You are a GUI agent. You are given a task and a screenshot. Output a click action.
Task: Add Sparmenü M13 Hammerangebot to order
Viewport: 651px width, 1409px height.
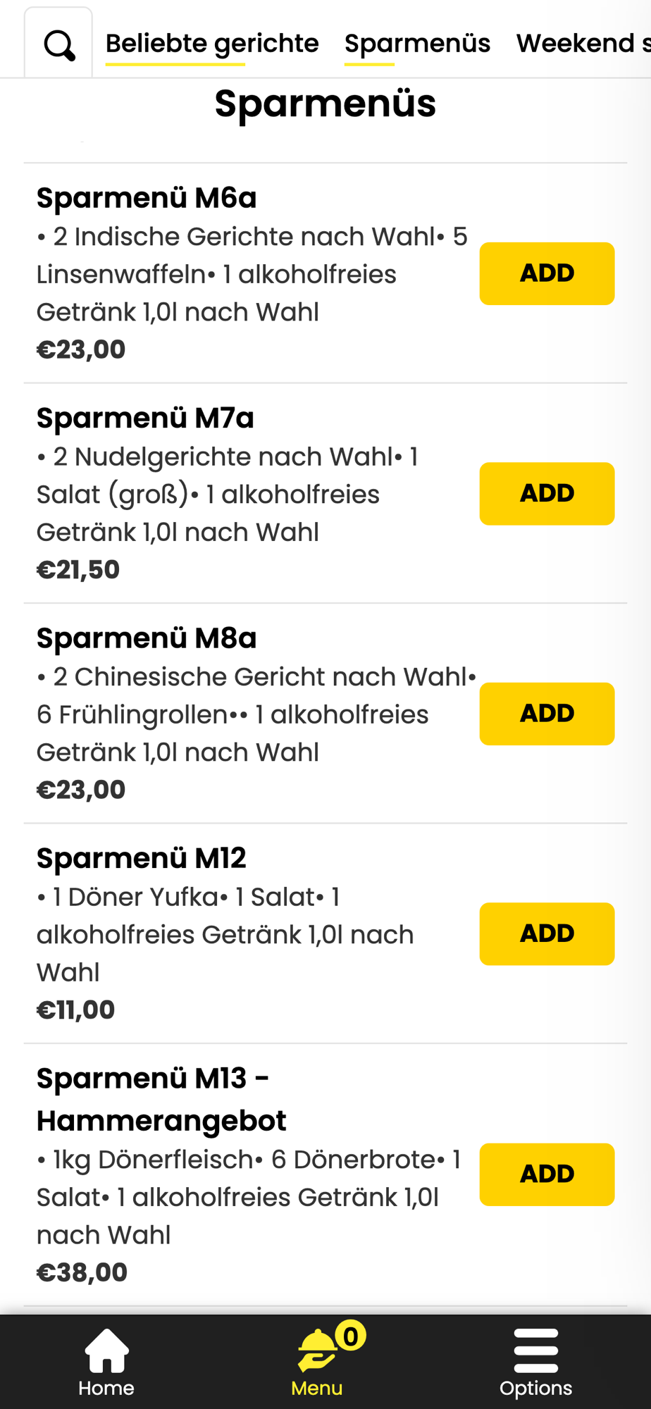(547, 1174)
